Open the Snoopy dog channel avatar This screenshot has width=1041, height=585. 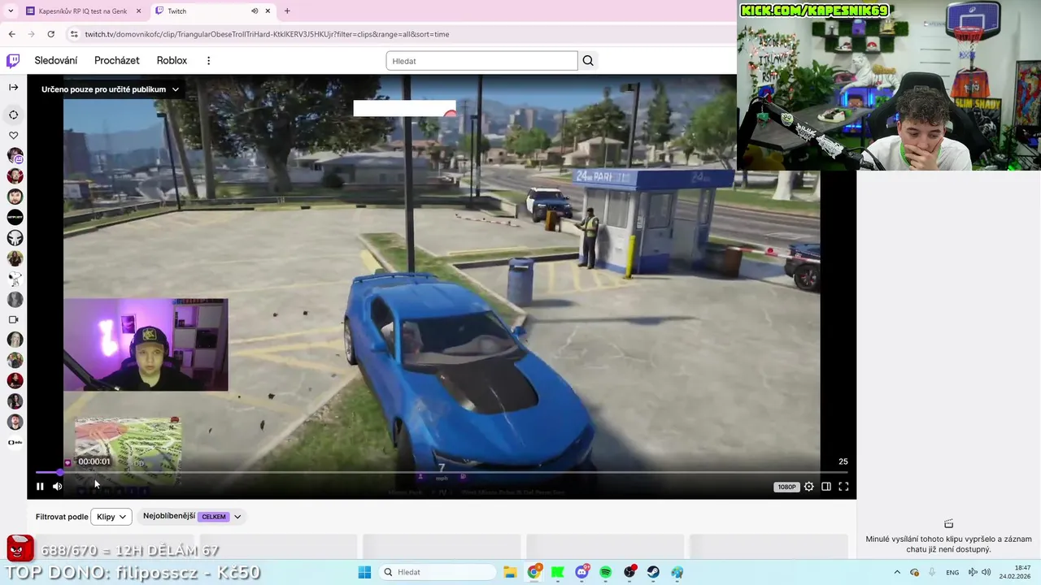click(x=15, y=279)
